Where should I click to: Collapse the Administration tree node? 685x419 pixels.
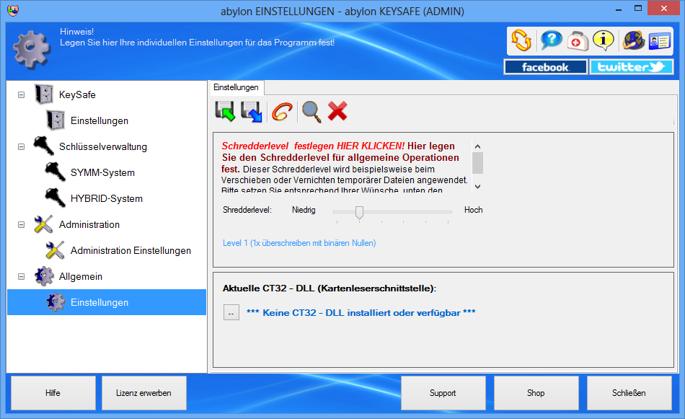point(21,224)
